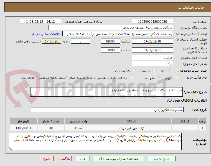
Task: Click the validity time field 19:00
Action: click(x=110, y=50)
